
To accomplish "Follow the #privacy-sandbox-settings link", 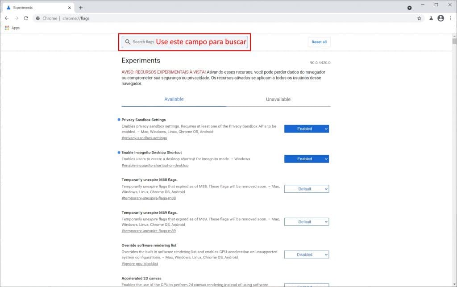I will pos(144,138).
